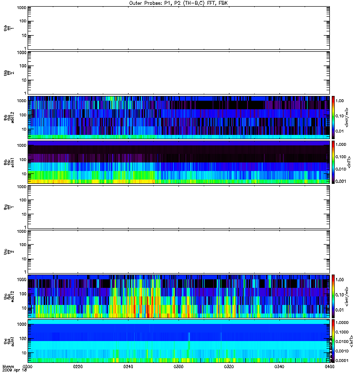357x380 pixels.
Task: Click the '0.10' tick on thc edc12 color bar
Action: (339, 295)
